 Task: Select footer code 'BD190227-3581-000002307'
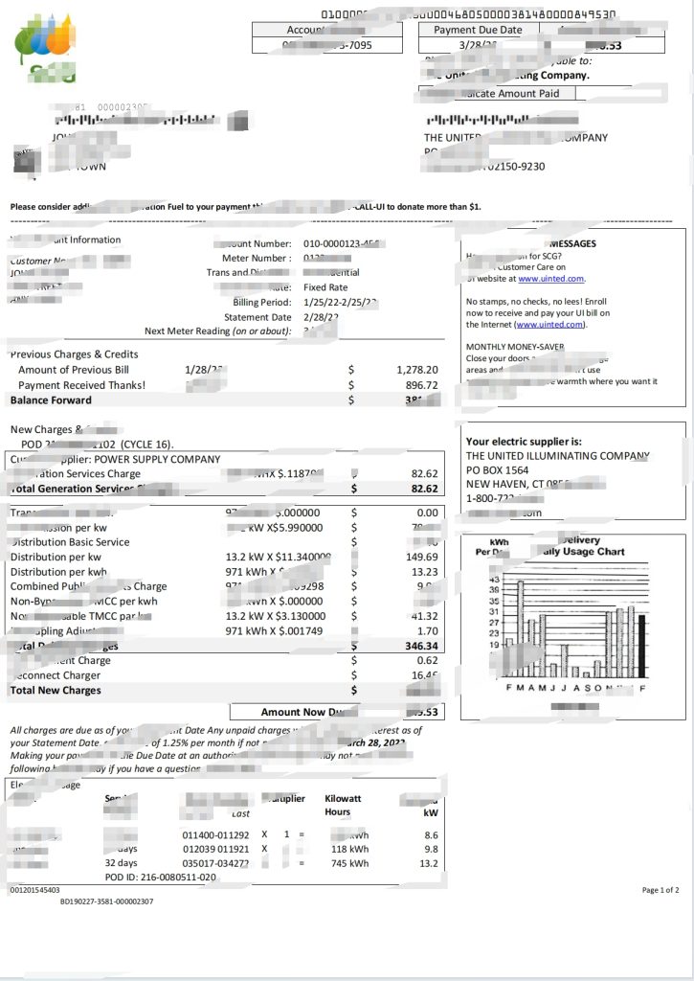(106, 901)
